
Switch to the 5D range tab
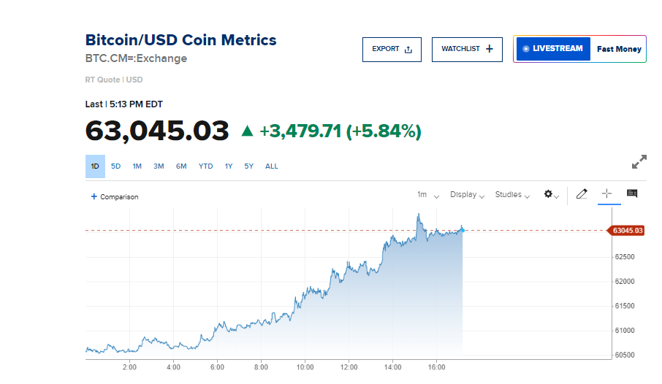[116, 166]
